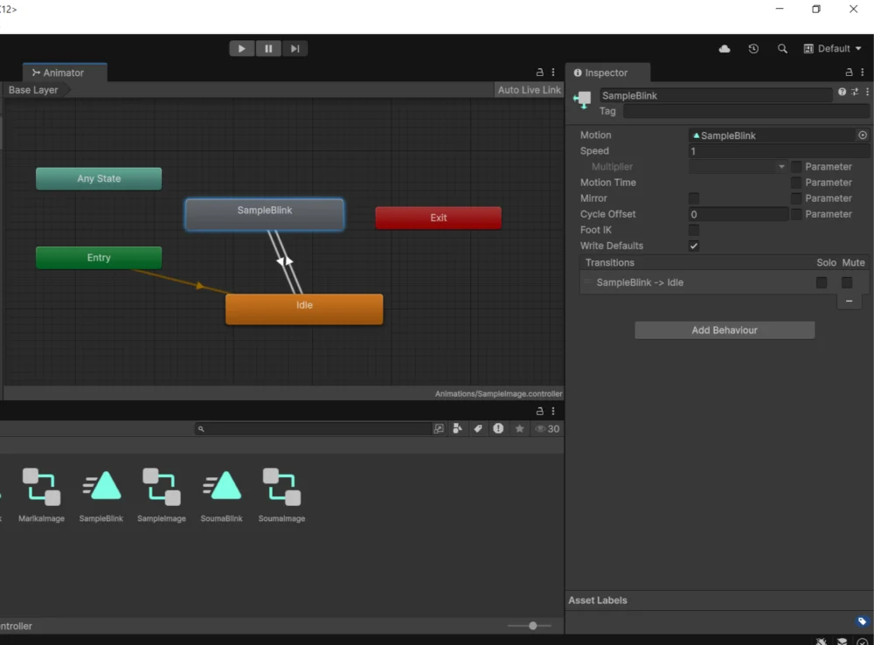Click the Step frame button
Viewport: 874px width, 645px height.
(295, 49)
